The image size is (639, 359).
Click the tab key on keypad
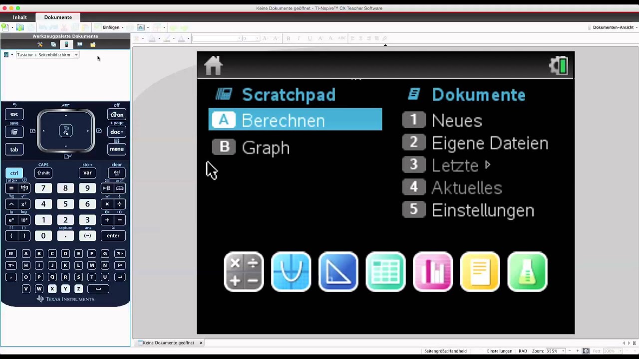(14, 149)
